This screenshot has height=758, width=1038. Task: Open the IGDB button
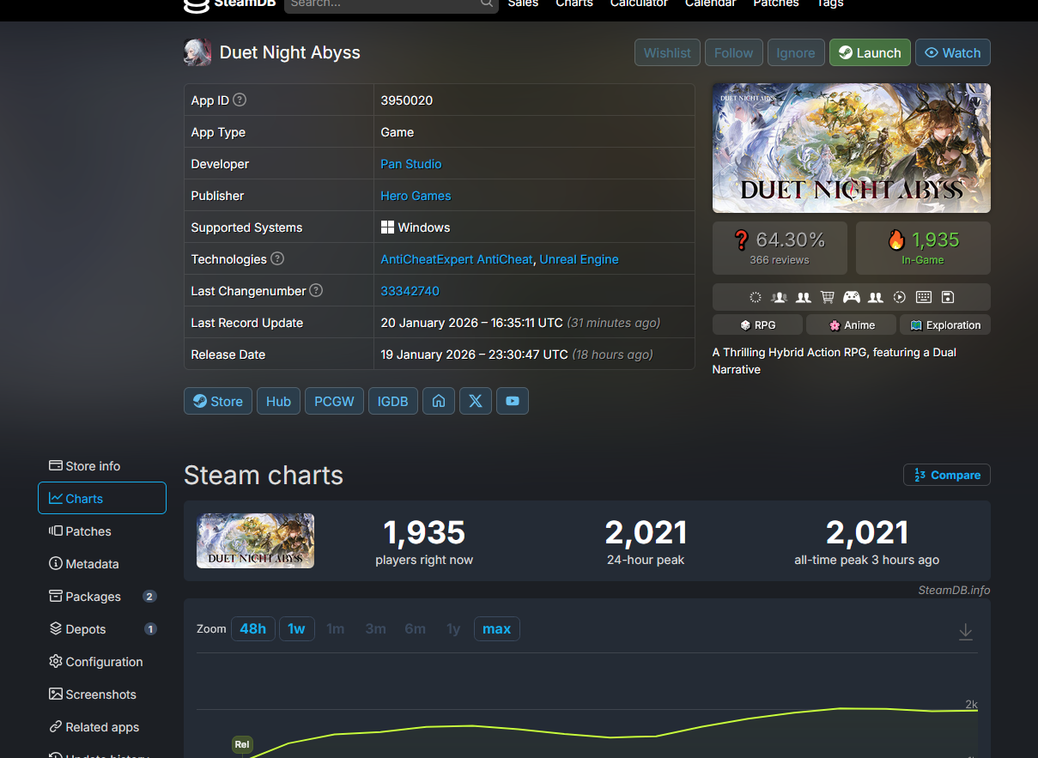click(393, 401)
